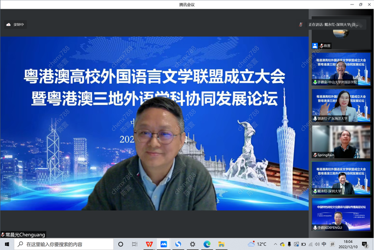Switch to Tencent Meeting taskbar icon
The image size is (374, 250).
[x=164, y=244]
